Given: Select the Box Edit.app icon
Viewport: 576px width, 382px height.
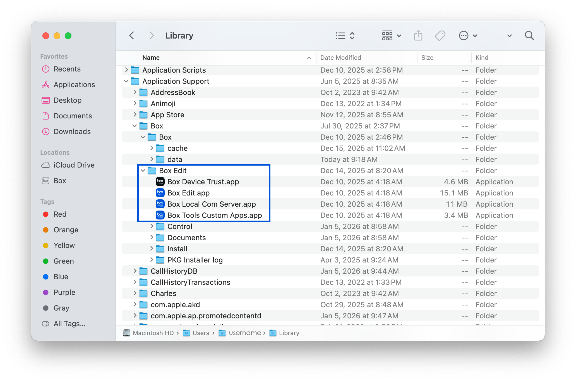Looking at the screenshot, I should click(160, 193).
